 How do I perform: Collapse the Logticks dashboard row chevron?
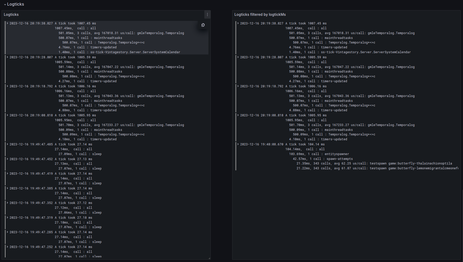5,4
